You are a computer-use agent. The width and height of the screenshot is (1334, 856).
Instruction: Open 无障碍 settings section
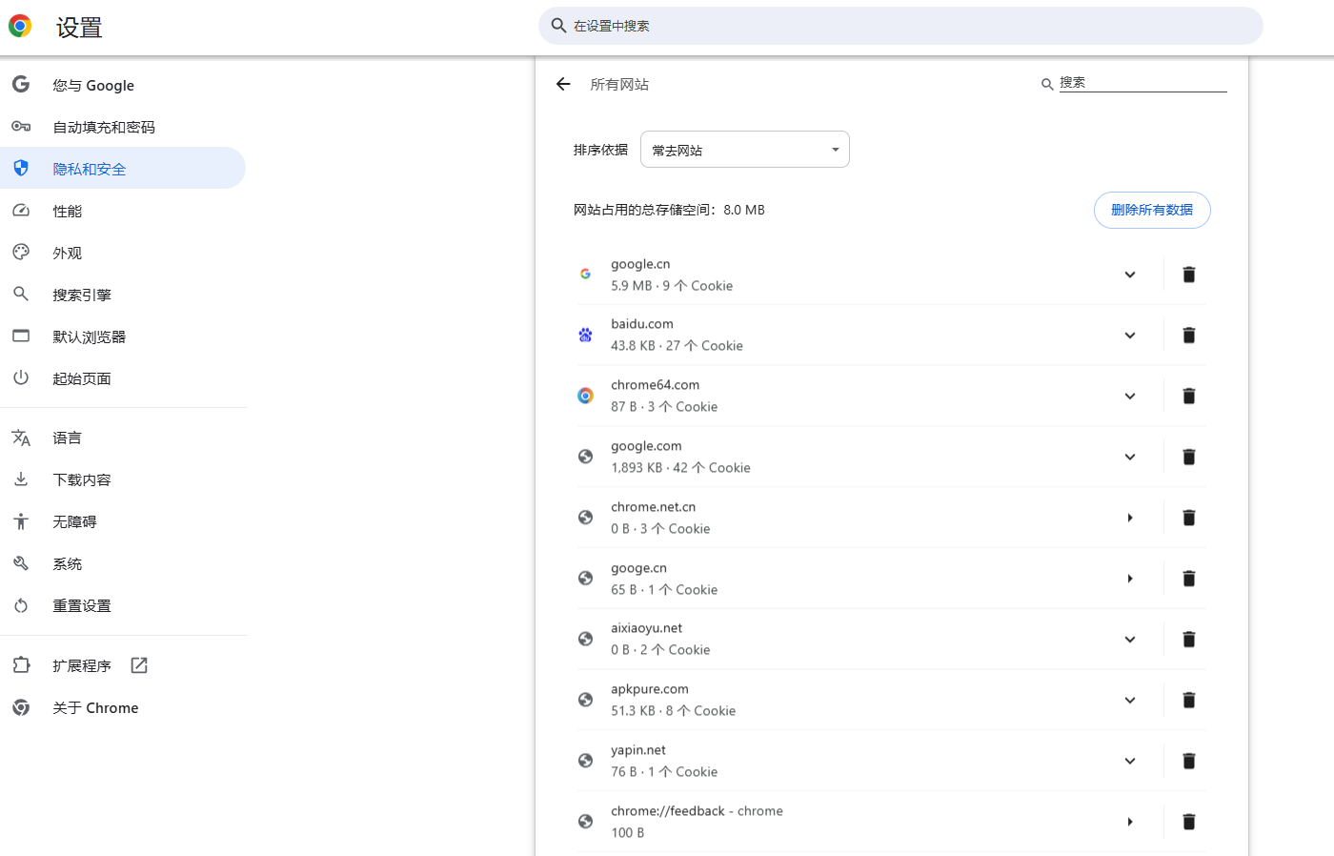123,521
